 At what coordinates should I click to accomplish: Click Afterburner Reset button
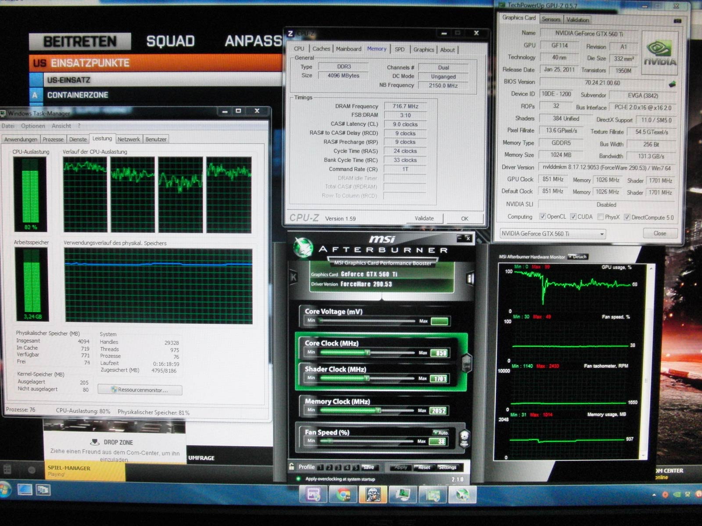tap(424, 467)
